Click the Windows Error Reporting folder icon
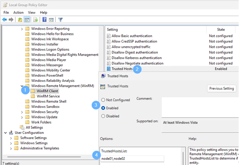239x165 pixels. 27,29
